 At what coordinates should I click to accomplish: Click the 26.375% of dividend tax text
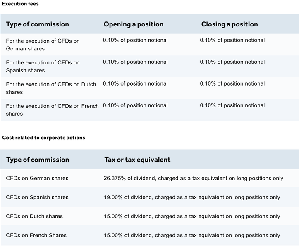tap(193, 178)
